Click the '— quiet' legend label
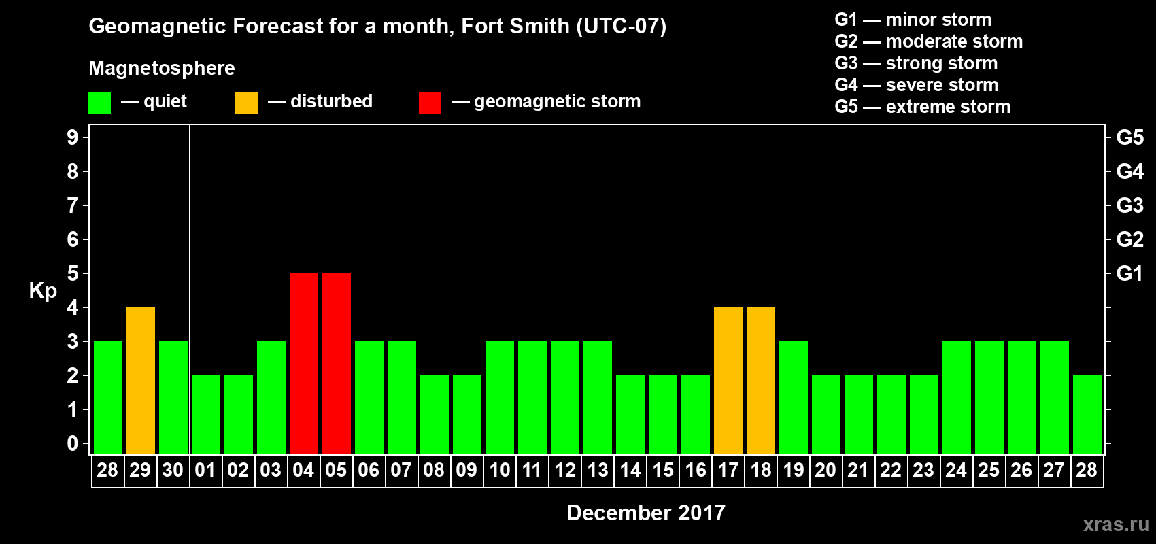 coord(154,102)
